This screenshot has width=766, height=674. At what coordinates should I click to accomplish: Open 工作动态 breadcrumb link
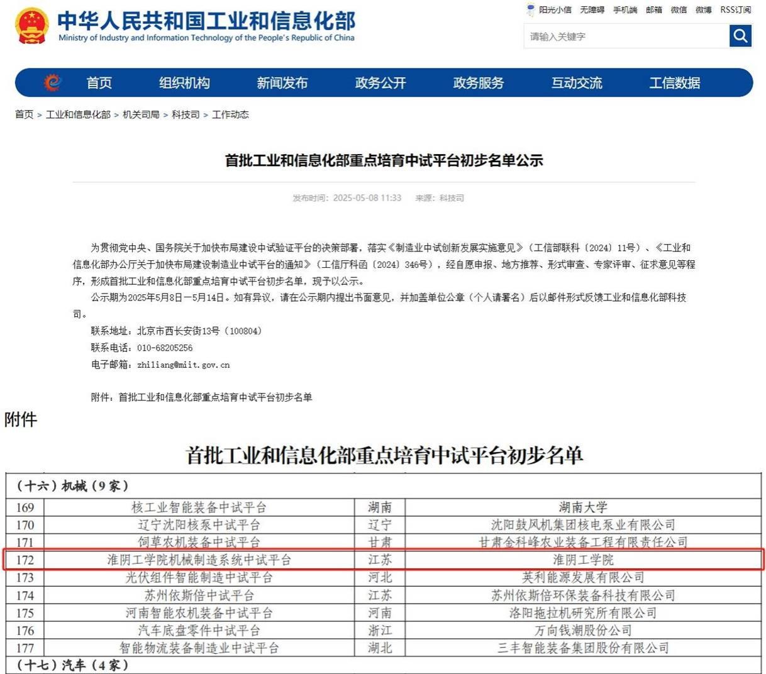click(230, 114)
